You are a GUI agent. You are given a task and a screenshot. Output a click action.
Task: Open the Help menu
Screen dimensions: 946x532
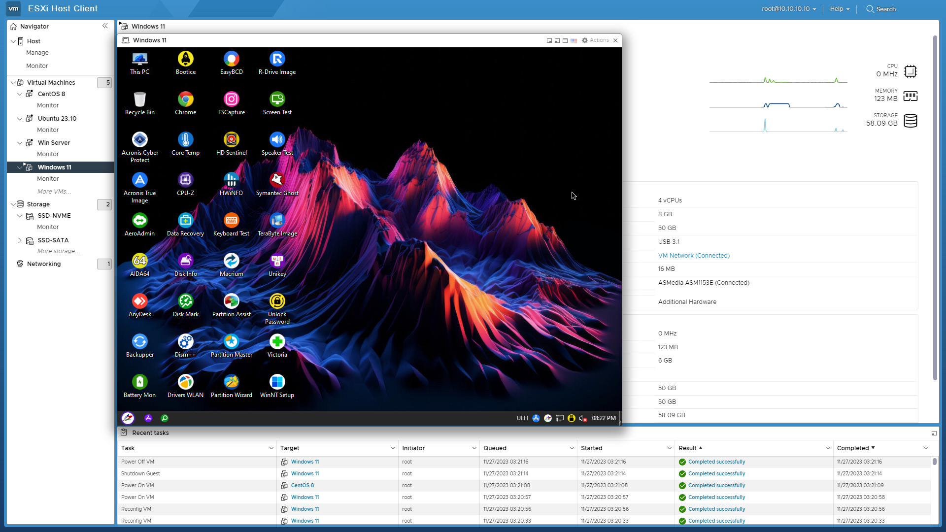(839, 9)
